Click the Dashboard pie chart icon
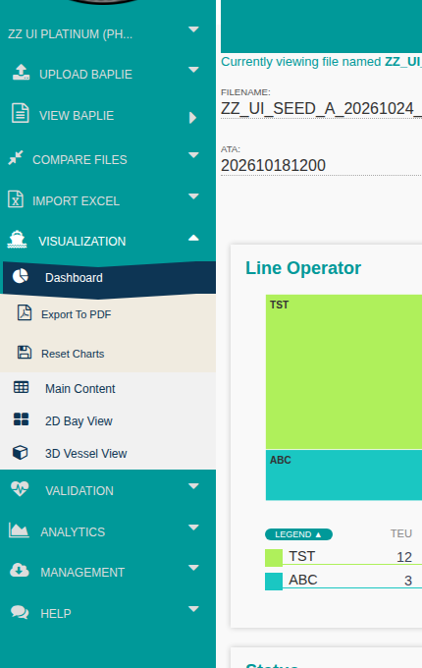The height and width of the screenshot is (668, 422). [20, 276]
